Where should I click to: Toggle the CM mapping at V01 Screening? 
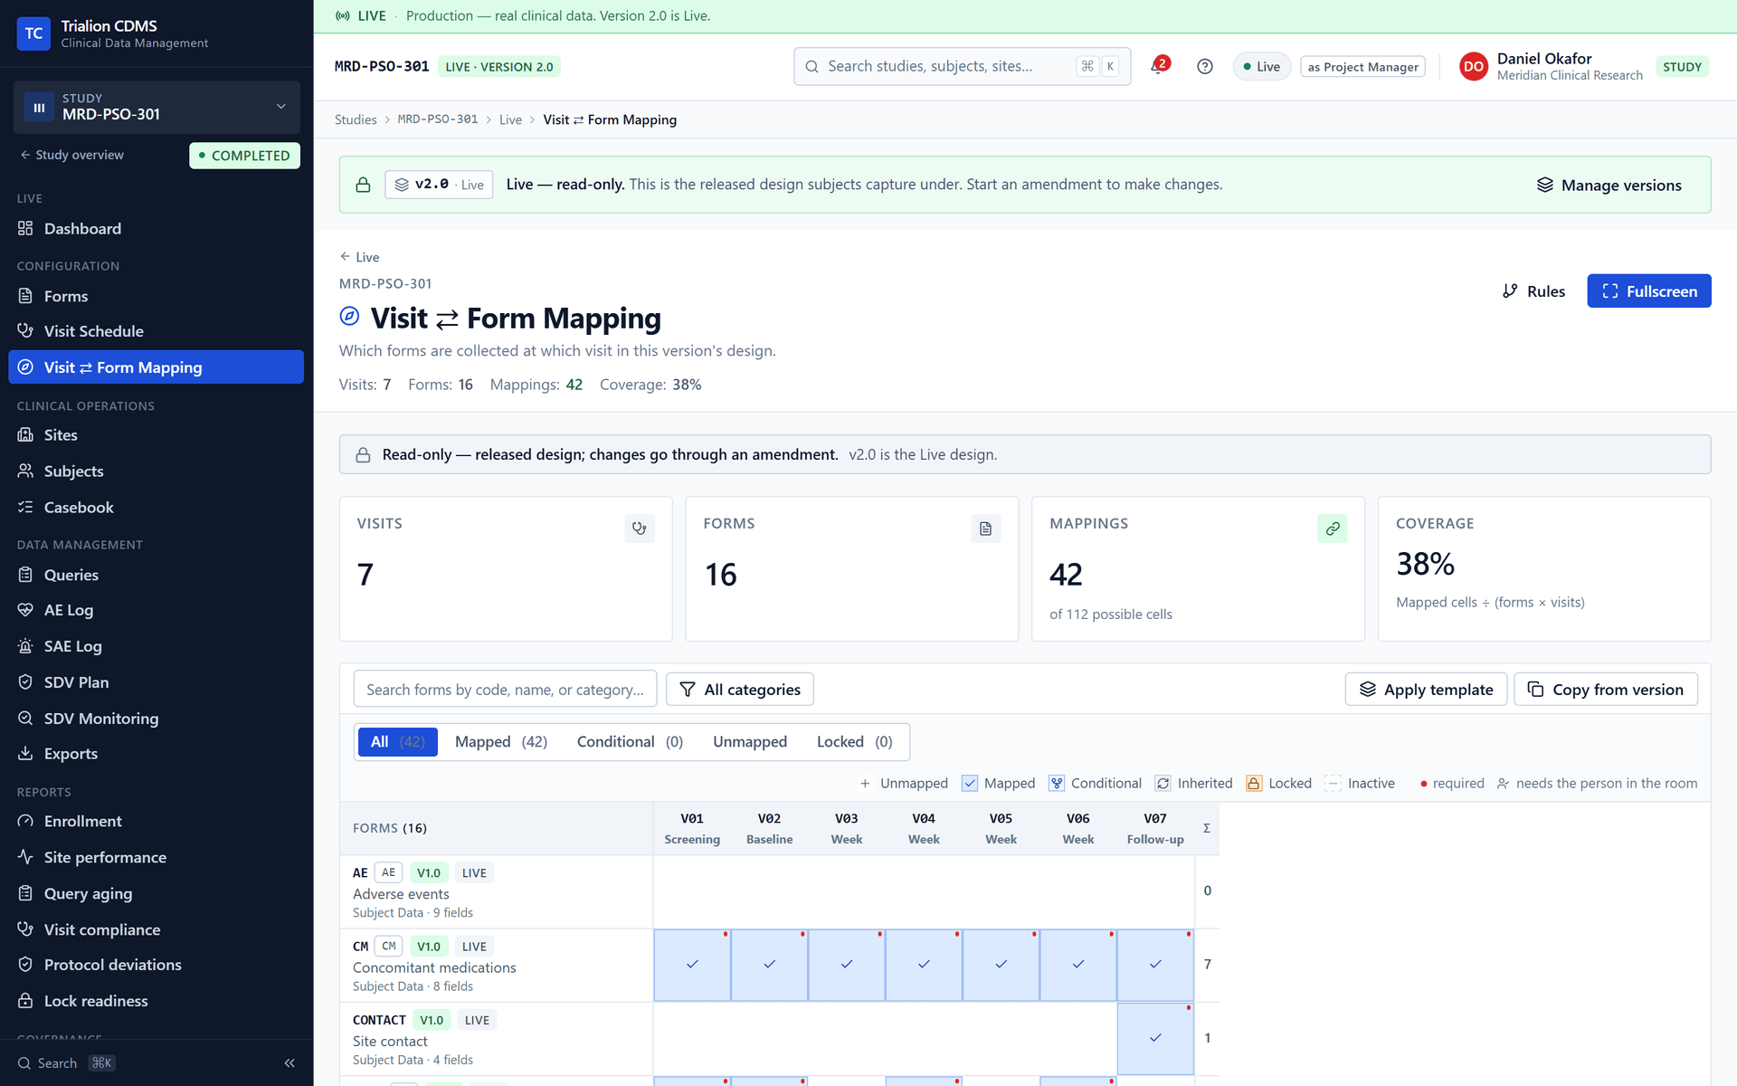coord(692,965)
